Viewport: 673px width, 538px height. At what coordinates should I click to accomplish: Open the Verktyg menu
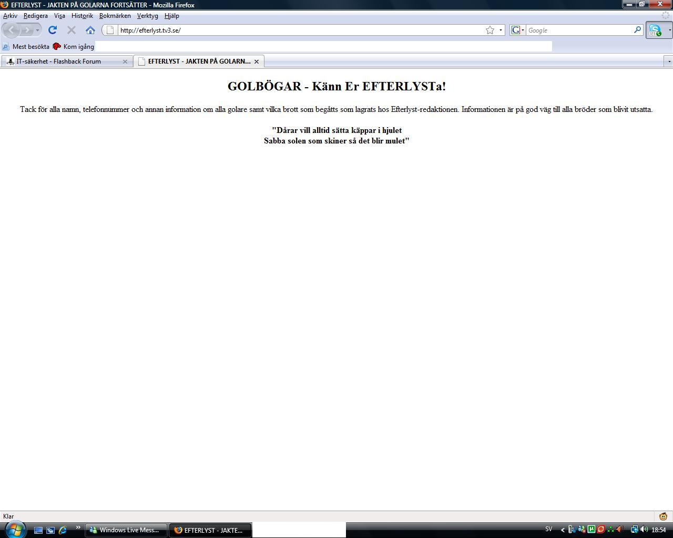point(147,16)
